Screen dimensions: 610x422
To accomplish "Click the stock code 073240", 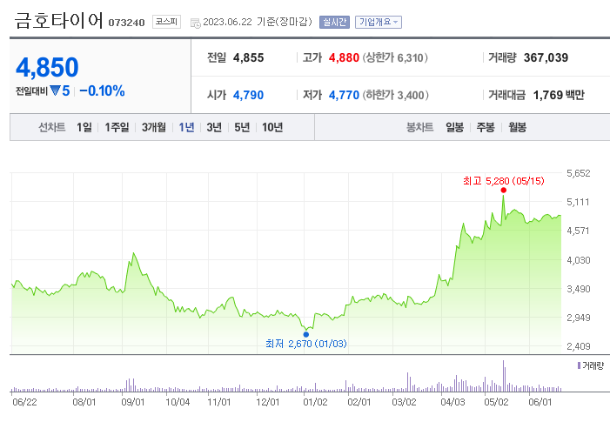I will point(126,23).
